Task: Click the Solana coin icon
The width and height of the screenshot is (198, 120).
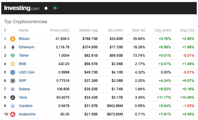Action: point(13,89)
